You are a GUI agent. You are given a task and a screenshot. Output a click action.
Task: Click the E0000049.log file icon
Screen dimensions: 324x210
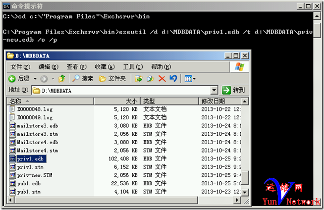[12, 117]
